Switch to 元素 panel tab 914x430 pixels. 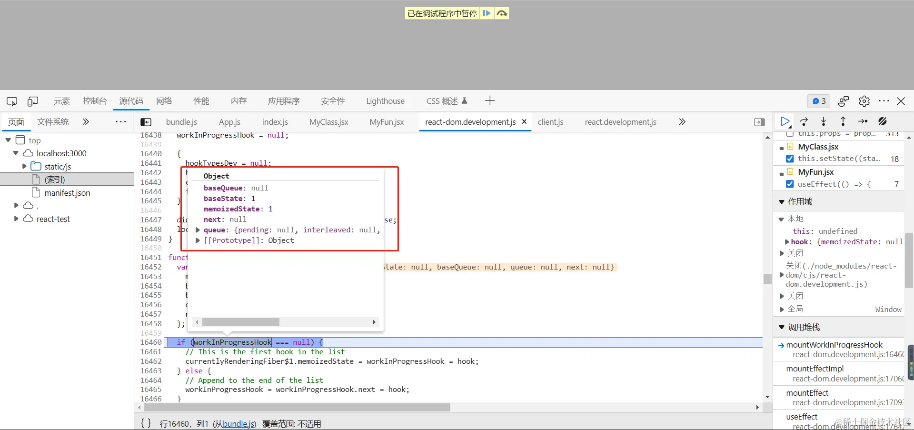[62, 101]
